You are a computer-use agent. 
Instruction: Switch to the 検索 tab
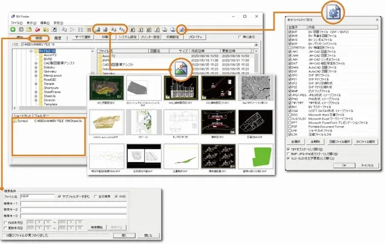point(38,38)
